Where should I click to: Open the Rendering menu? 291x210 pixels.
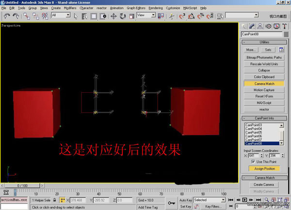point(156,8)
